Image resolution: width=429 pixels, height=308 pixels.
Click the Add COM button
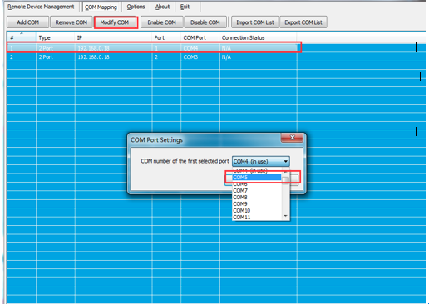(27, 22)
